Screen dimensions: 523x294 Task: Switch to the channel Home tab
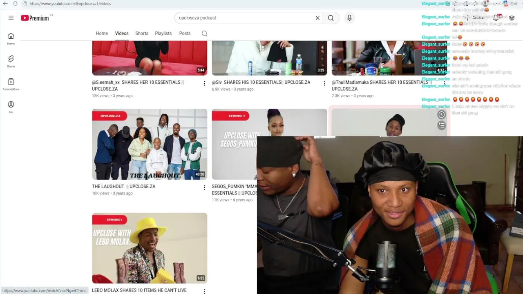coord(102,33)
